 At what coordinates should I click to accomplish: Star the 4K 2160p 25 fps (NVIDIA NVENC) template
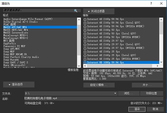coord(85,59)
